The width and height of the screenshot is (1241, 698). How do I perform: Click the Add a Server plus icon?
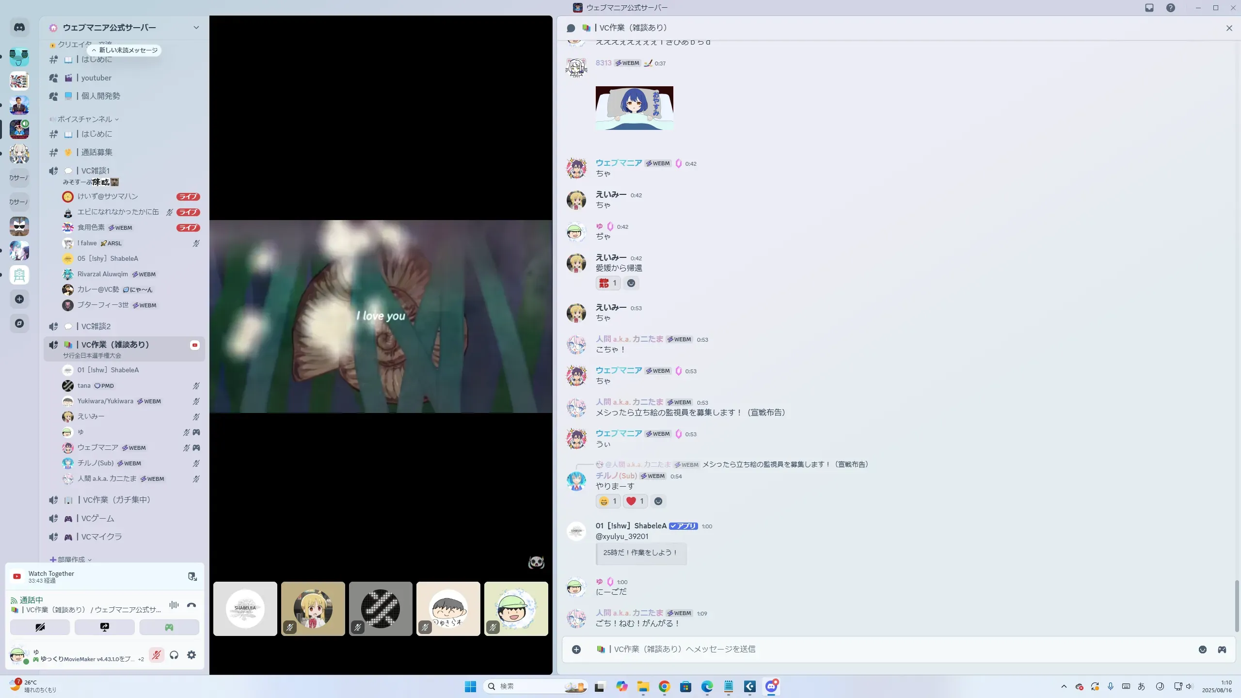point(19,299)
